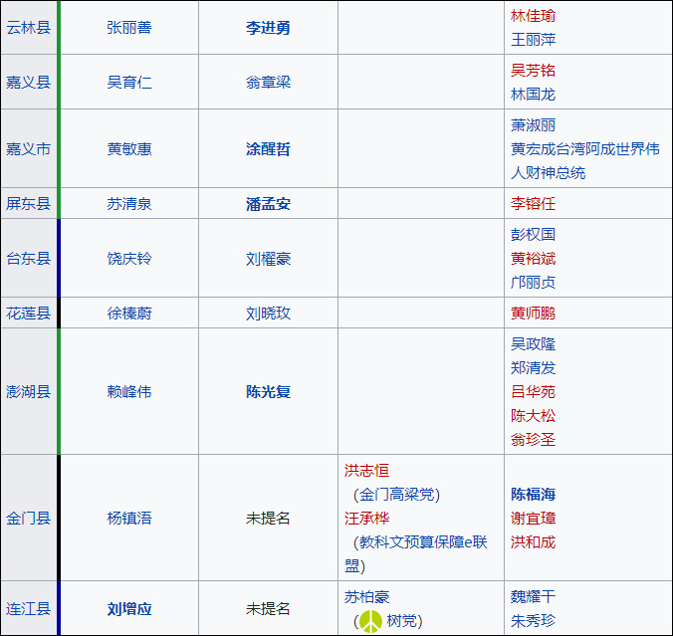Open the 邝丽贞 link
Screen dimensions: 673x636
[533, 282]
